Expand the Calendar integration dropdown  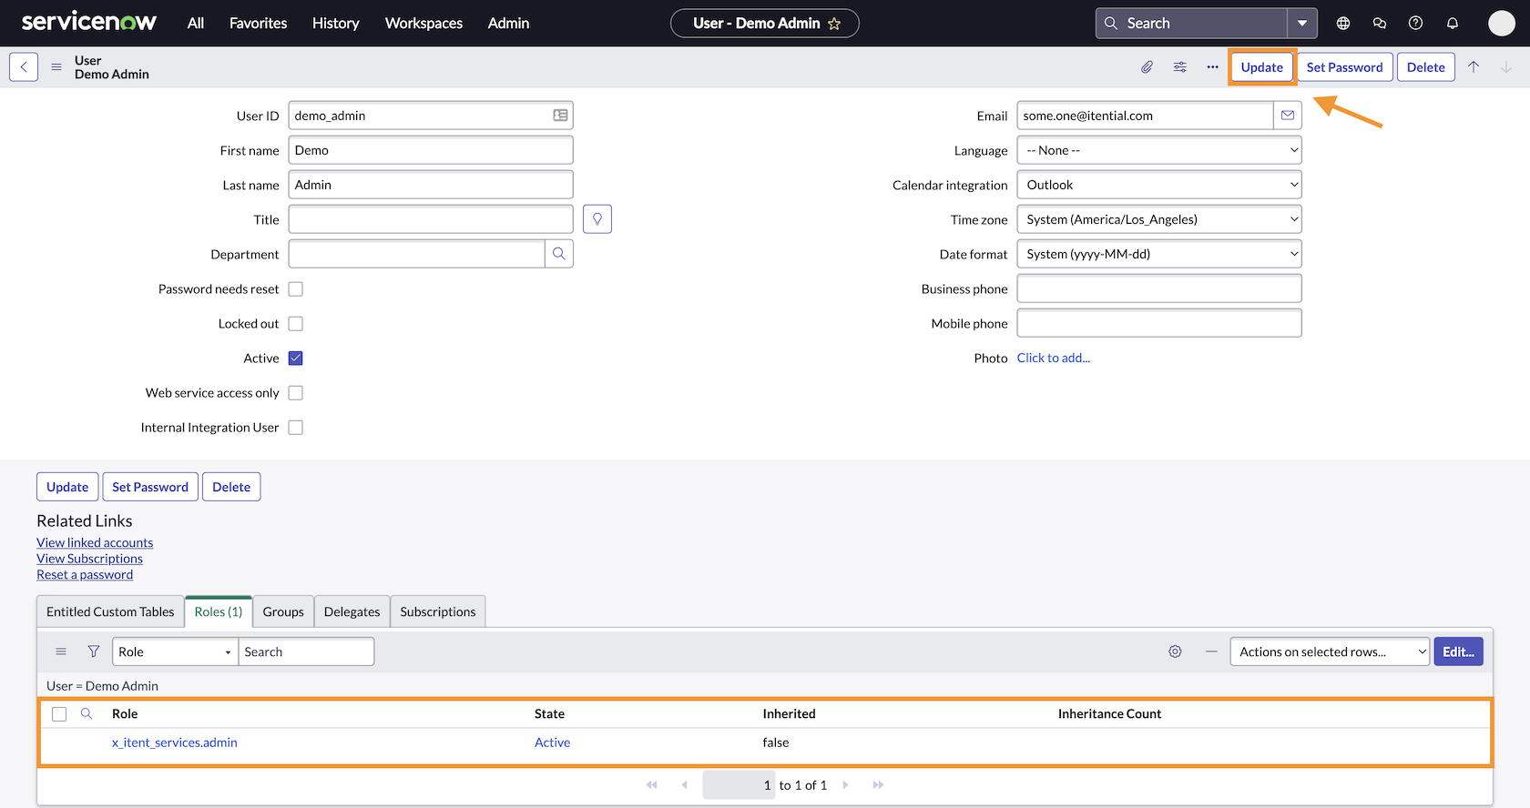pos(1158,185)
